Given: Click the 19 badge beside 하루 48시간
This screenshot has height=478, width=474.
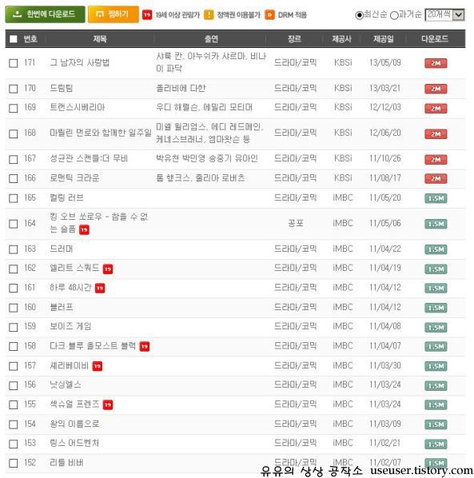Looking at the screenshot, I should (100, 288).
